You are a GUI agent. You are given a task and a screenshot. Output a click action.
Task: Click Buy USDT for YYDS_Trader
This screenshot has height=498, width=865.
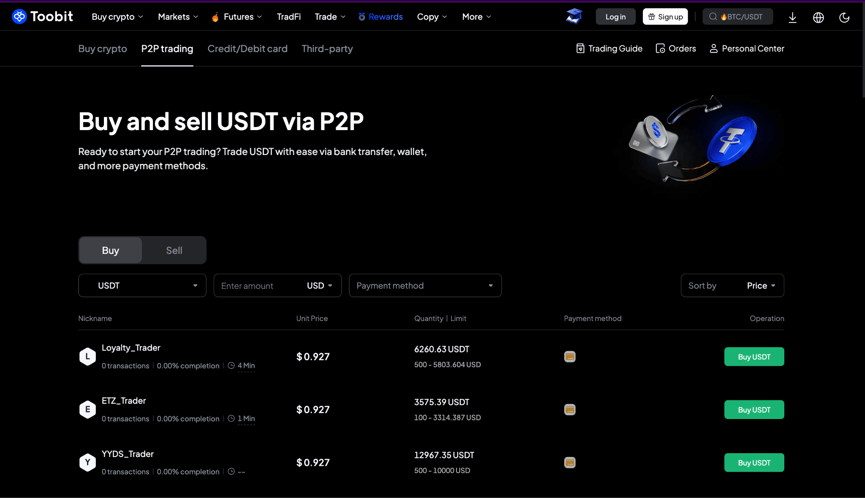coord(754,463)
